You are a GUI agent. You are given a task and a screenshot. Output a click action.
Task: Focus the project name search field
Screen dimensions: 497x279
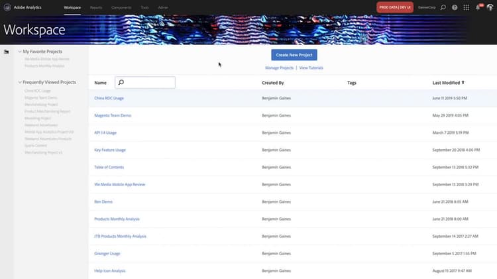(145, 82)
